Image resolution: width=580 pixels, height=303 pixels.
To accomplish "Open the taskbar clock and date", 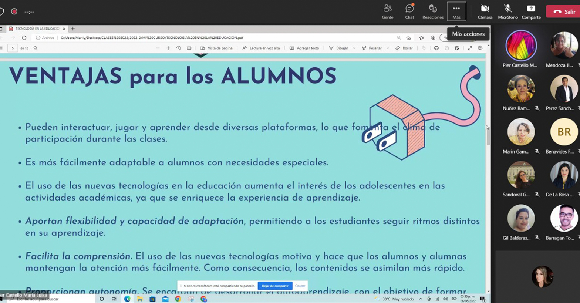I will point(468,299).
